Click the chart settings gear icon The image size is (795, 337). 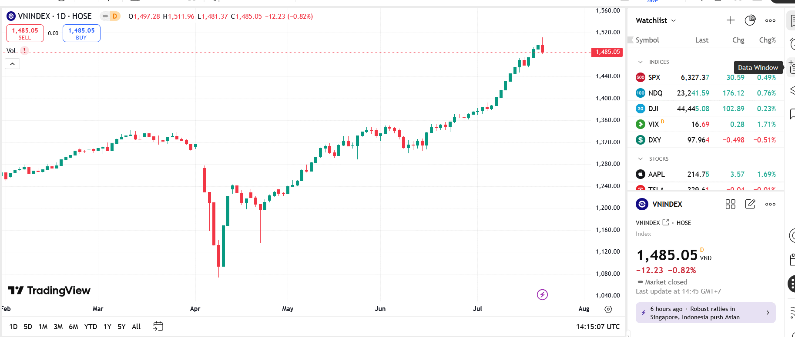[608, 309]
